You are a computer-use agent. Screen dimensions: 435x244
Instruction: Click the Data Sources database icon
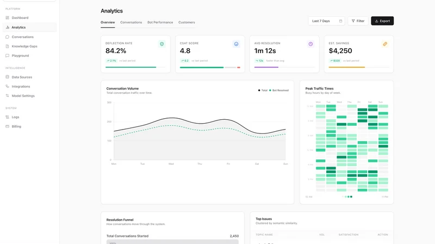[x=7, y=77]
